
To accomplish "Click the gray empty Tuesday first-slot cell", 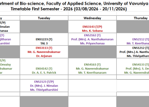I will (x=44, y=27).
